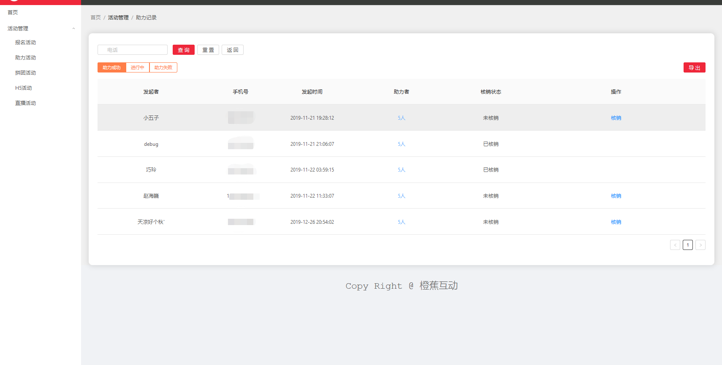Open 5人 helpers for 小五子 row
Screen dimensions: 722x365
tap(402, 118)
